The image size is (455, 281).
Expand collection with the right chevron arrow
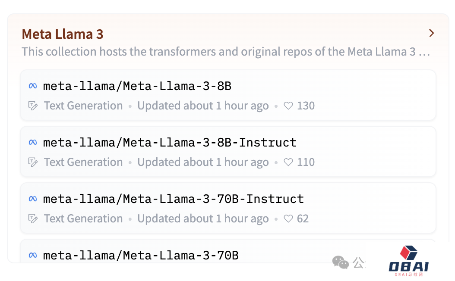tap(431, 33)
